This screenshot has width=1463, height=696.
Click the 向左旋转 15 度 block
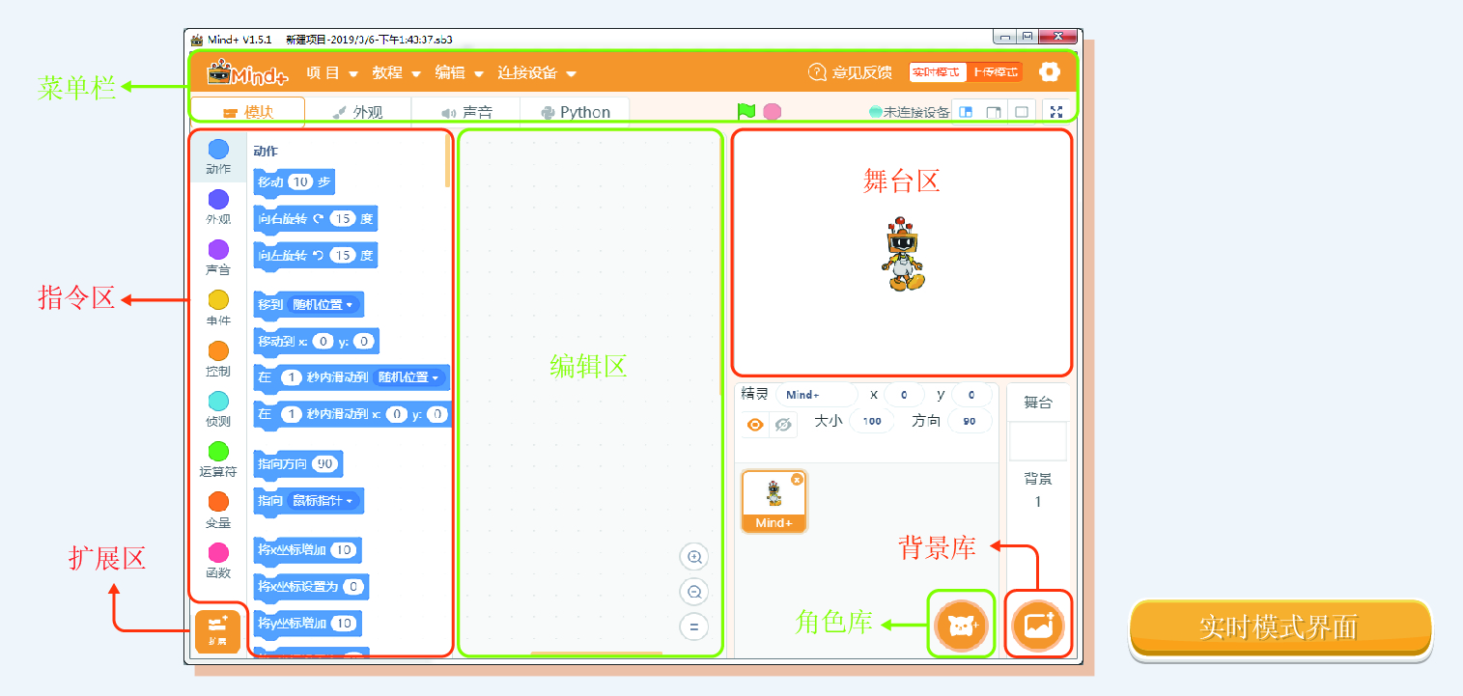[316, 256]
